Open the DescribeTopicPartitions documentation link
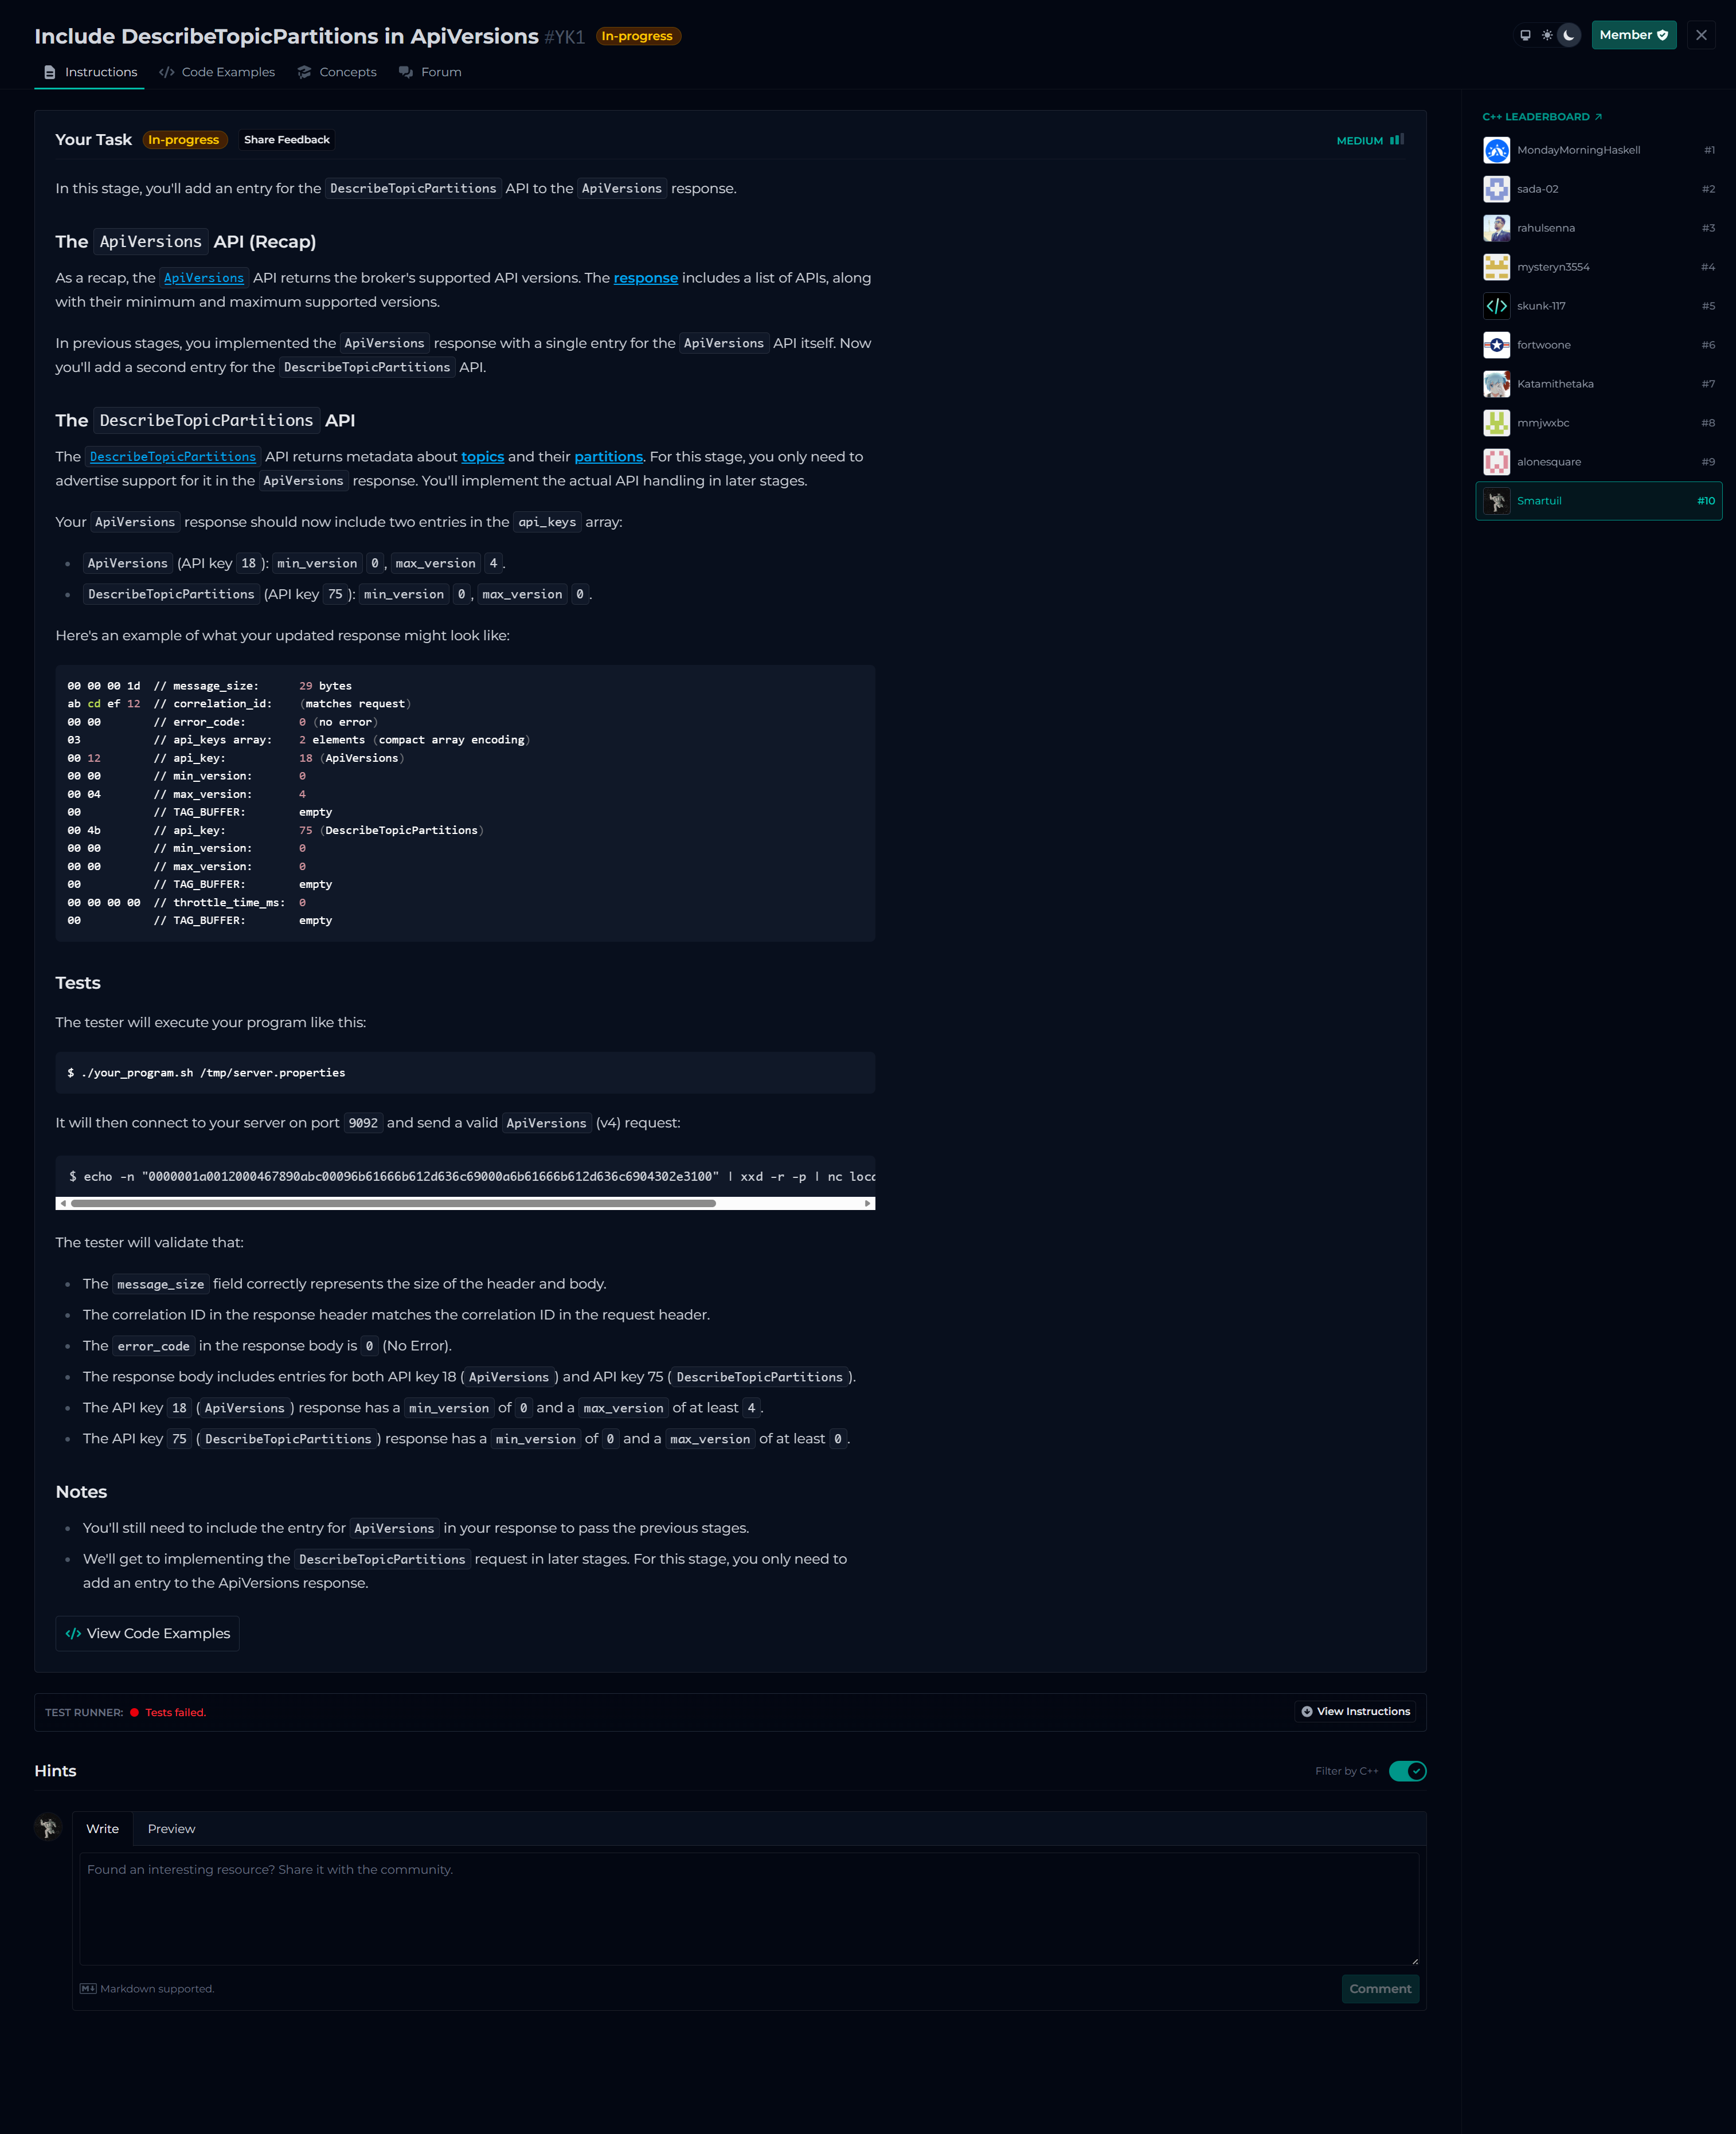Image resolution: width=1736 pixels, height=2134 pixels. click(173, 457)
